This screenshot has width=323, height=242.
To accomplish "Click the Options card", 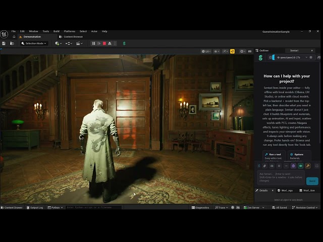I will (x=299, y=156).
